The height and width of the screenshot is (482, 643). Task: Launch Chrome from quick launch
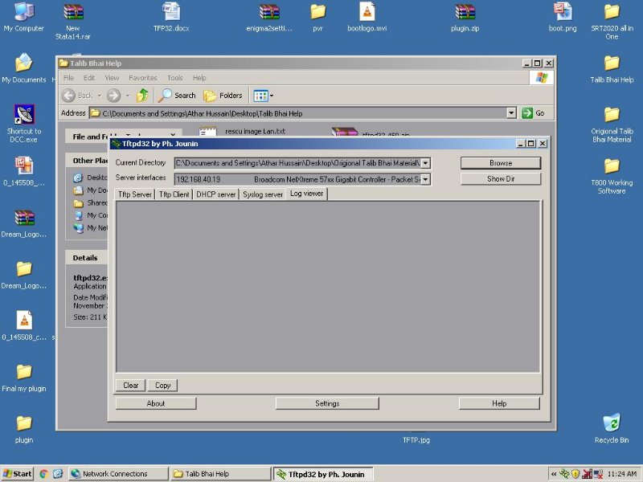[x=44, y=474]
